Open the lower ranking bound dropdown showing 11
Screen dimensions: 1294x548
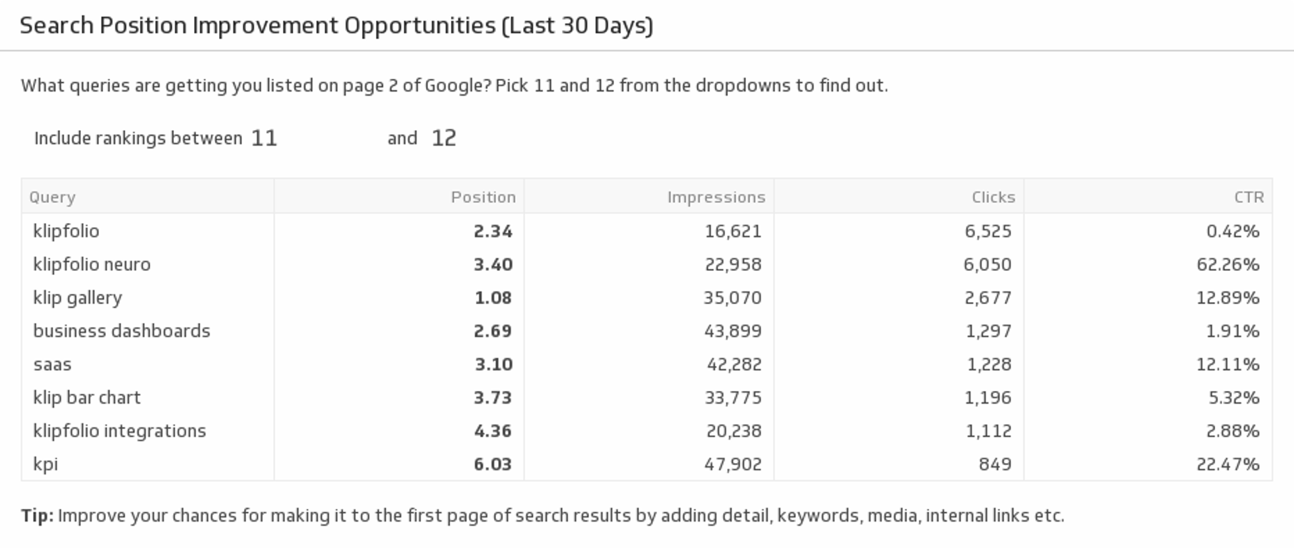[x=264, y=138]
